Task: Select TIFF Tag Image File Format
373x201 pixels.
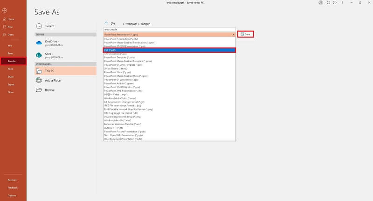Action: coord(169,113)
